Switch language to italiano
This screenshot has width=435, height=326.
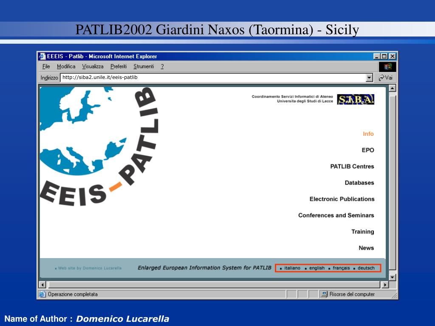[292, 268]
